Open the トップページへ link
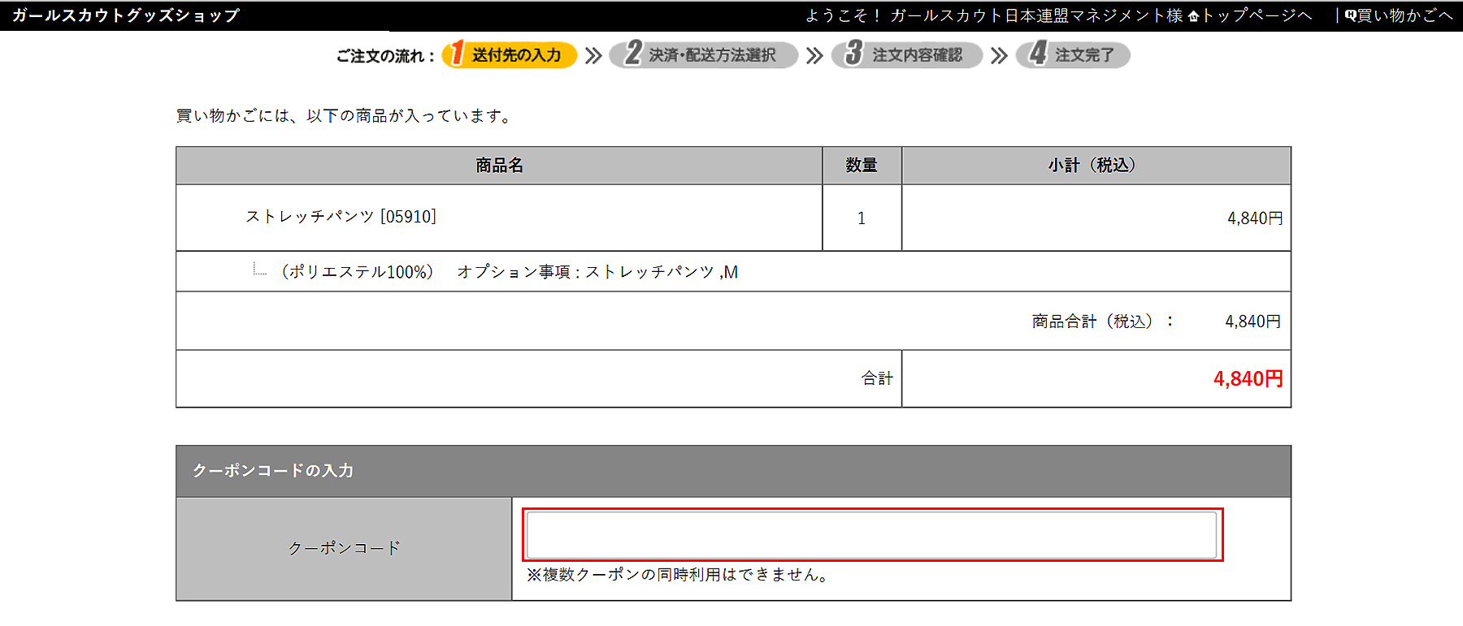This screenshot has height=626, width=1463. [1257, 15]
